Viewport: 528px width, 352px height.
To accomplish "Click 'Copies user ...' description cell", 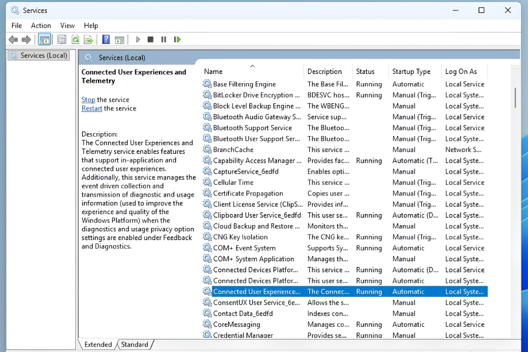I will [x=329, y=194].
